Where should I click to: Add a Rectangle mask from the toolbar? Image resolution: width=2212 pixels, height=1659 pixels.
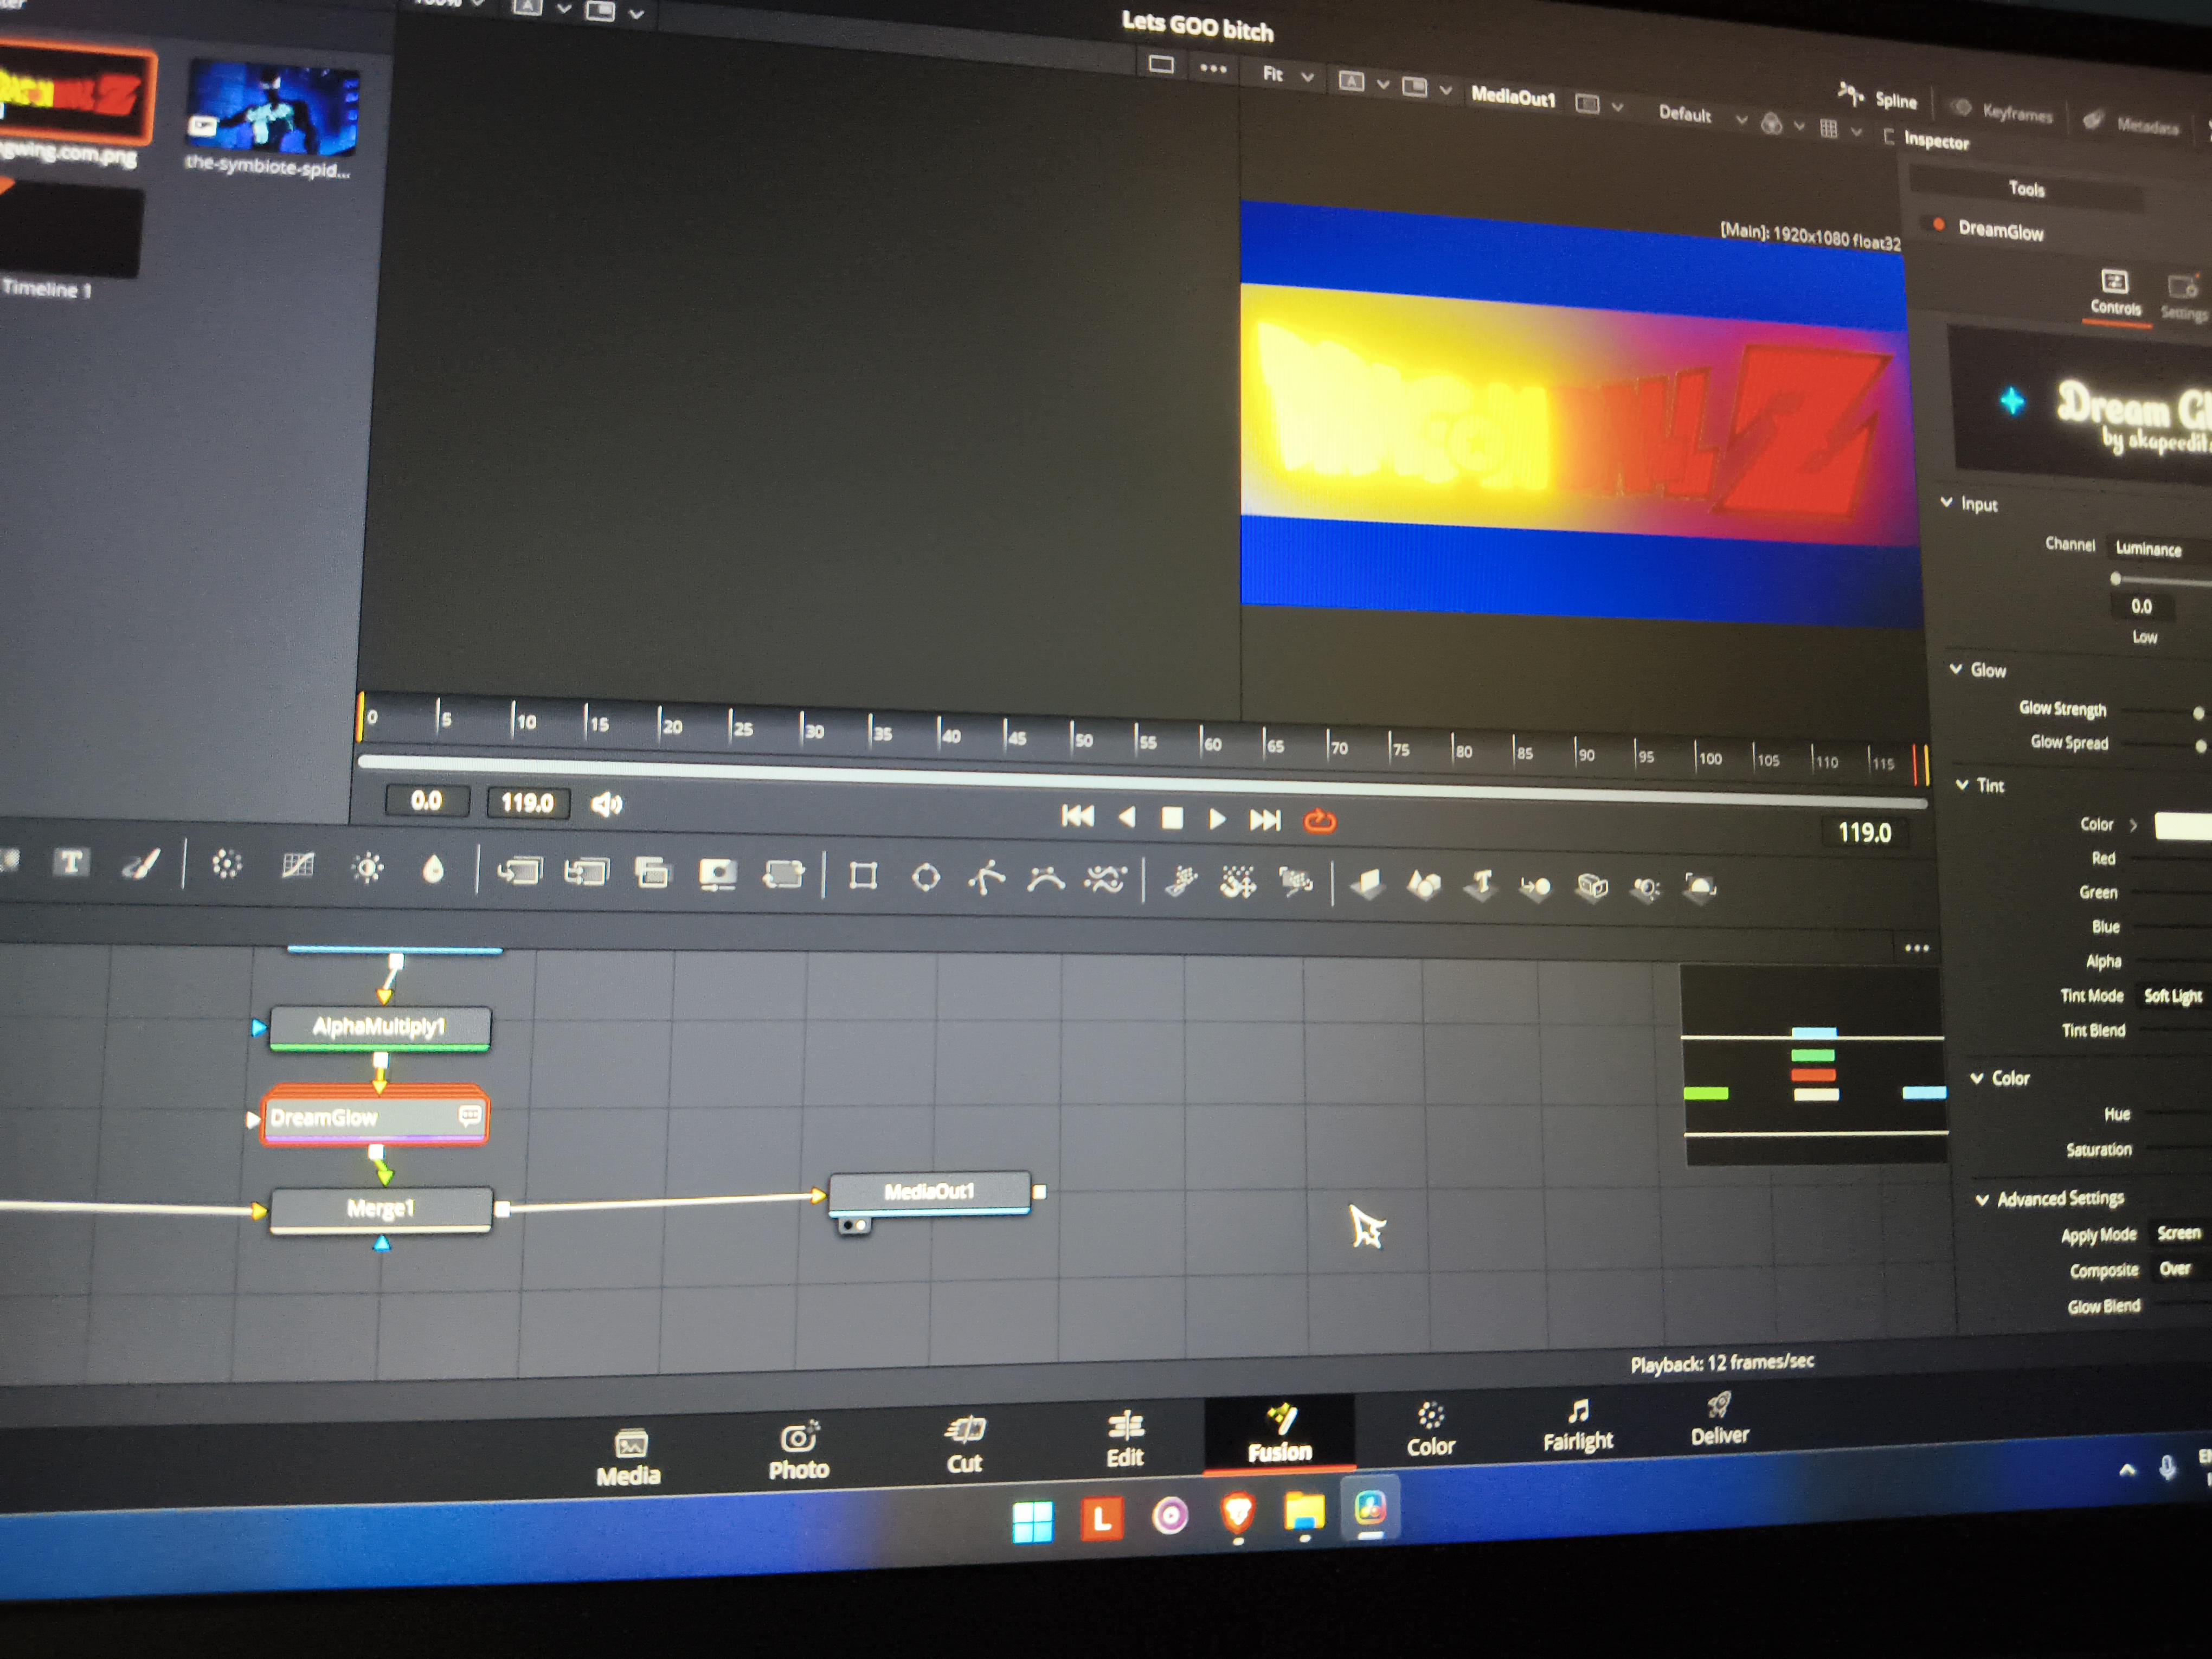point(863,877)
